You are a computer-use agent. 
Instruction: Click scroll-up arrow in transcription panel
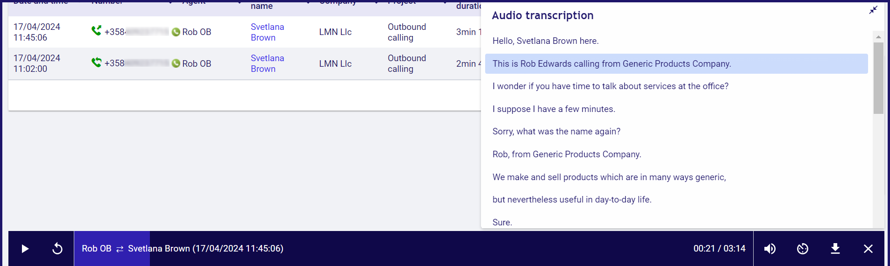[878, 36]
